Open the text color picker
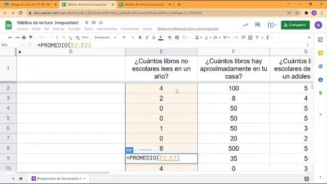This screenshot has height=184, width=327. click(160, 37)
